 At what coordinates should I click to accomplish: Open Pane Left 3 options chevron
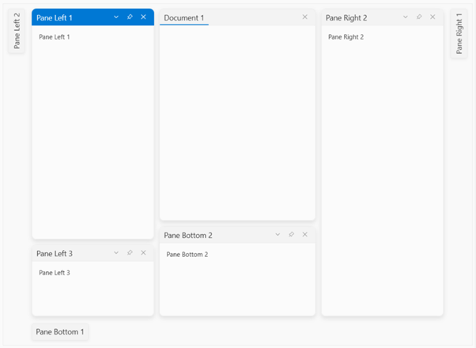116,252
